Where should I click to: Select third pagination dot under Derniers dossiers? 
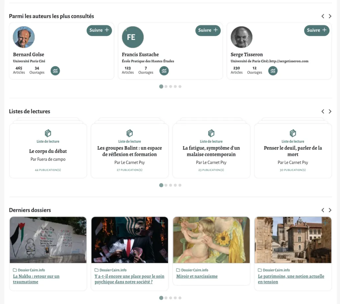coord(171,298)
